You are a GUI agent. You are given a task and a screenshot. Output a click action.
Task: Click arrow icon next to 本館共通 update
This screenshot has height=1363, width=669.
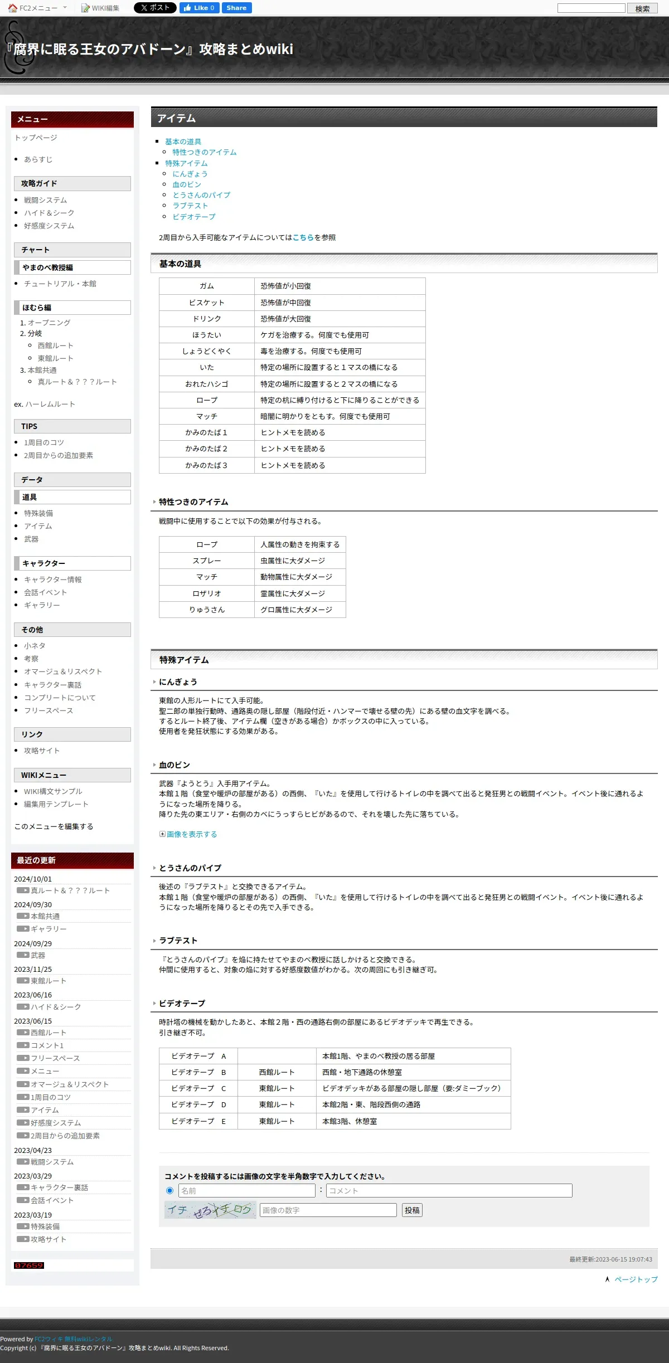(23, 916)
